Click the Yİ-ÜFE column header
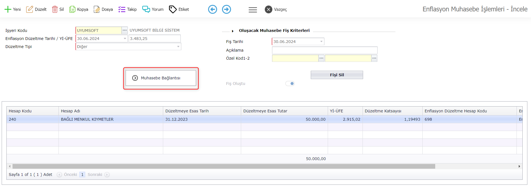Image resolution: width=531 pixels, height=187 pixels. pos(345,111)
